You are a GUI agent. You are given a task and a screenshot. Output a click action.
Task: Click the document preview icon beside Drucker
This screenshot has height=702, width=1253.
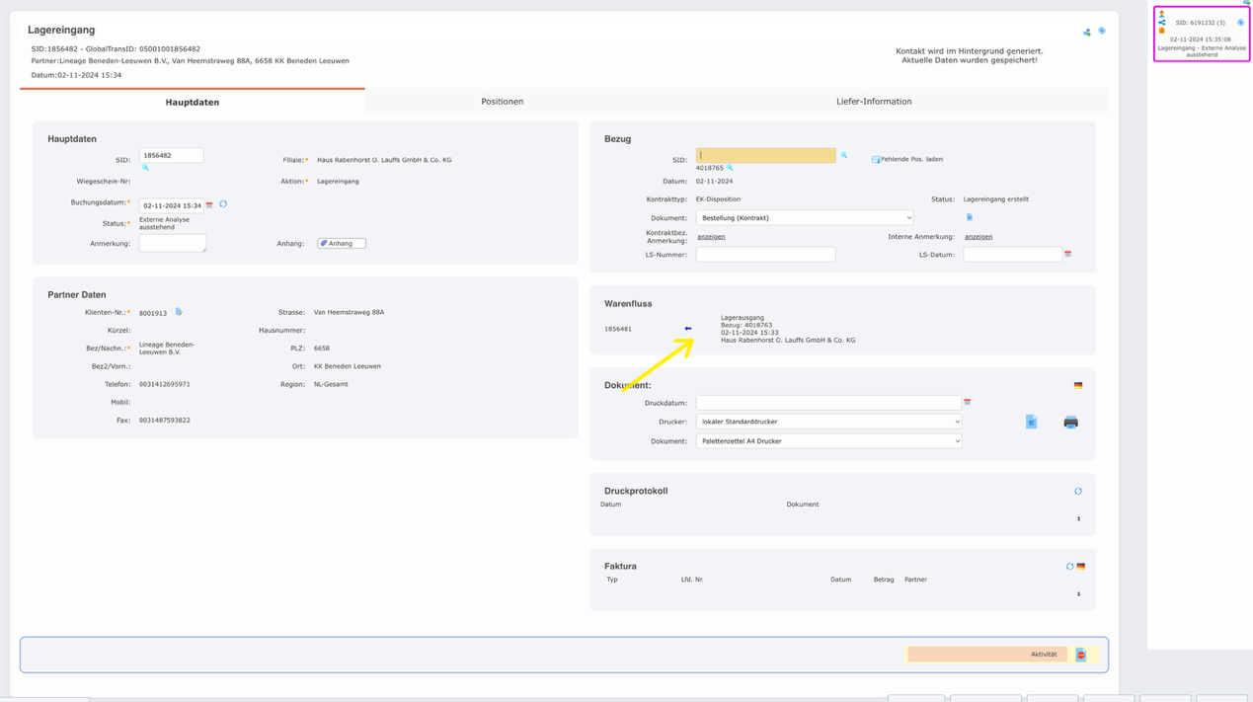[x=1031, y=423]
